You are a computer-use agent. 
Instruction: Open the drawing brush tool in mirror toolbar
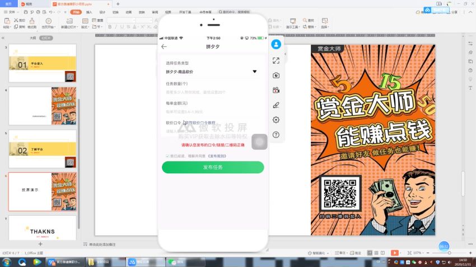[x=276, y=105]
